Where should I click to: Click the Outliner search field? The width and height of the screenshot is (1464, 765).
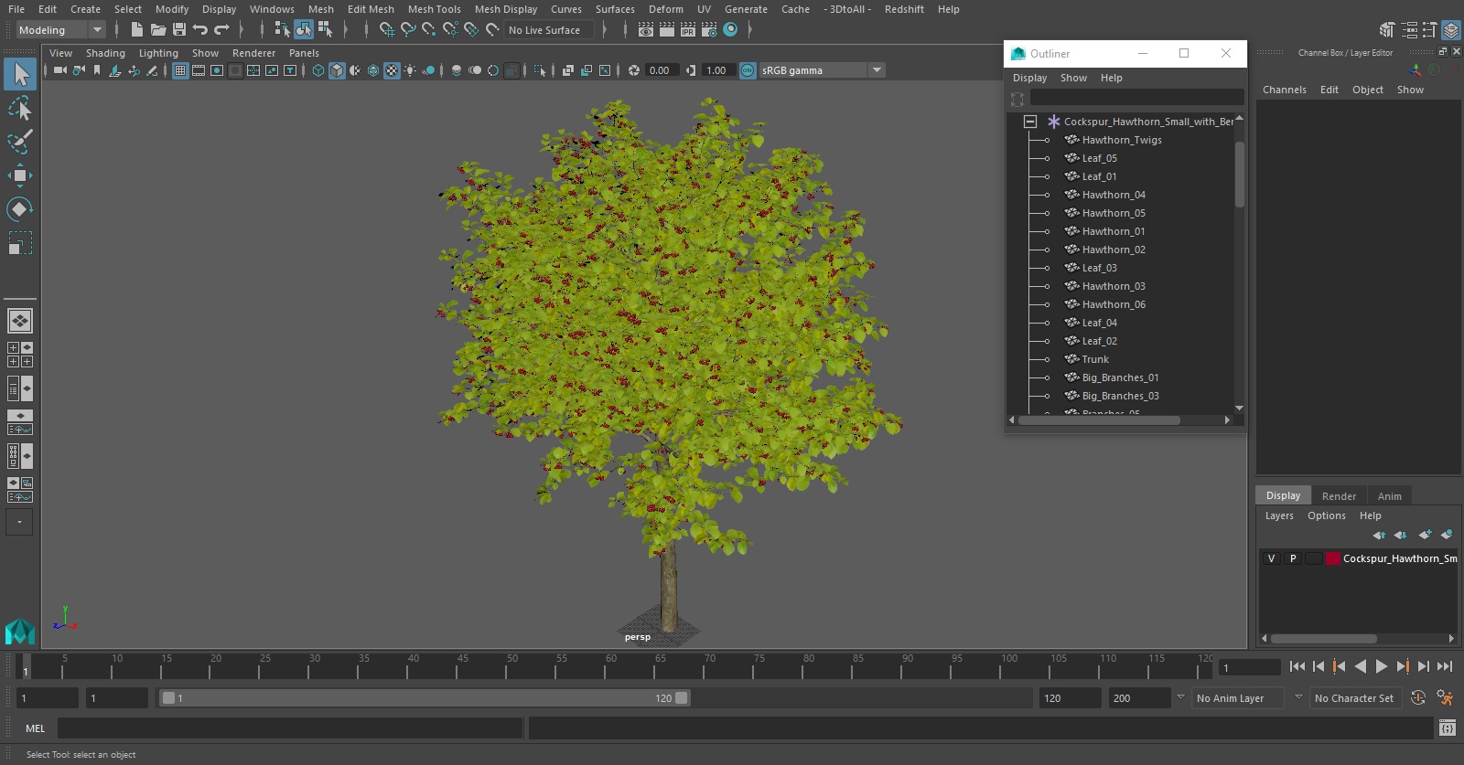pyautogui.click(x=1136, y=97)
